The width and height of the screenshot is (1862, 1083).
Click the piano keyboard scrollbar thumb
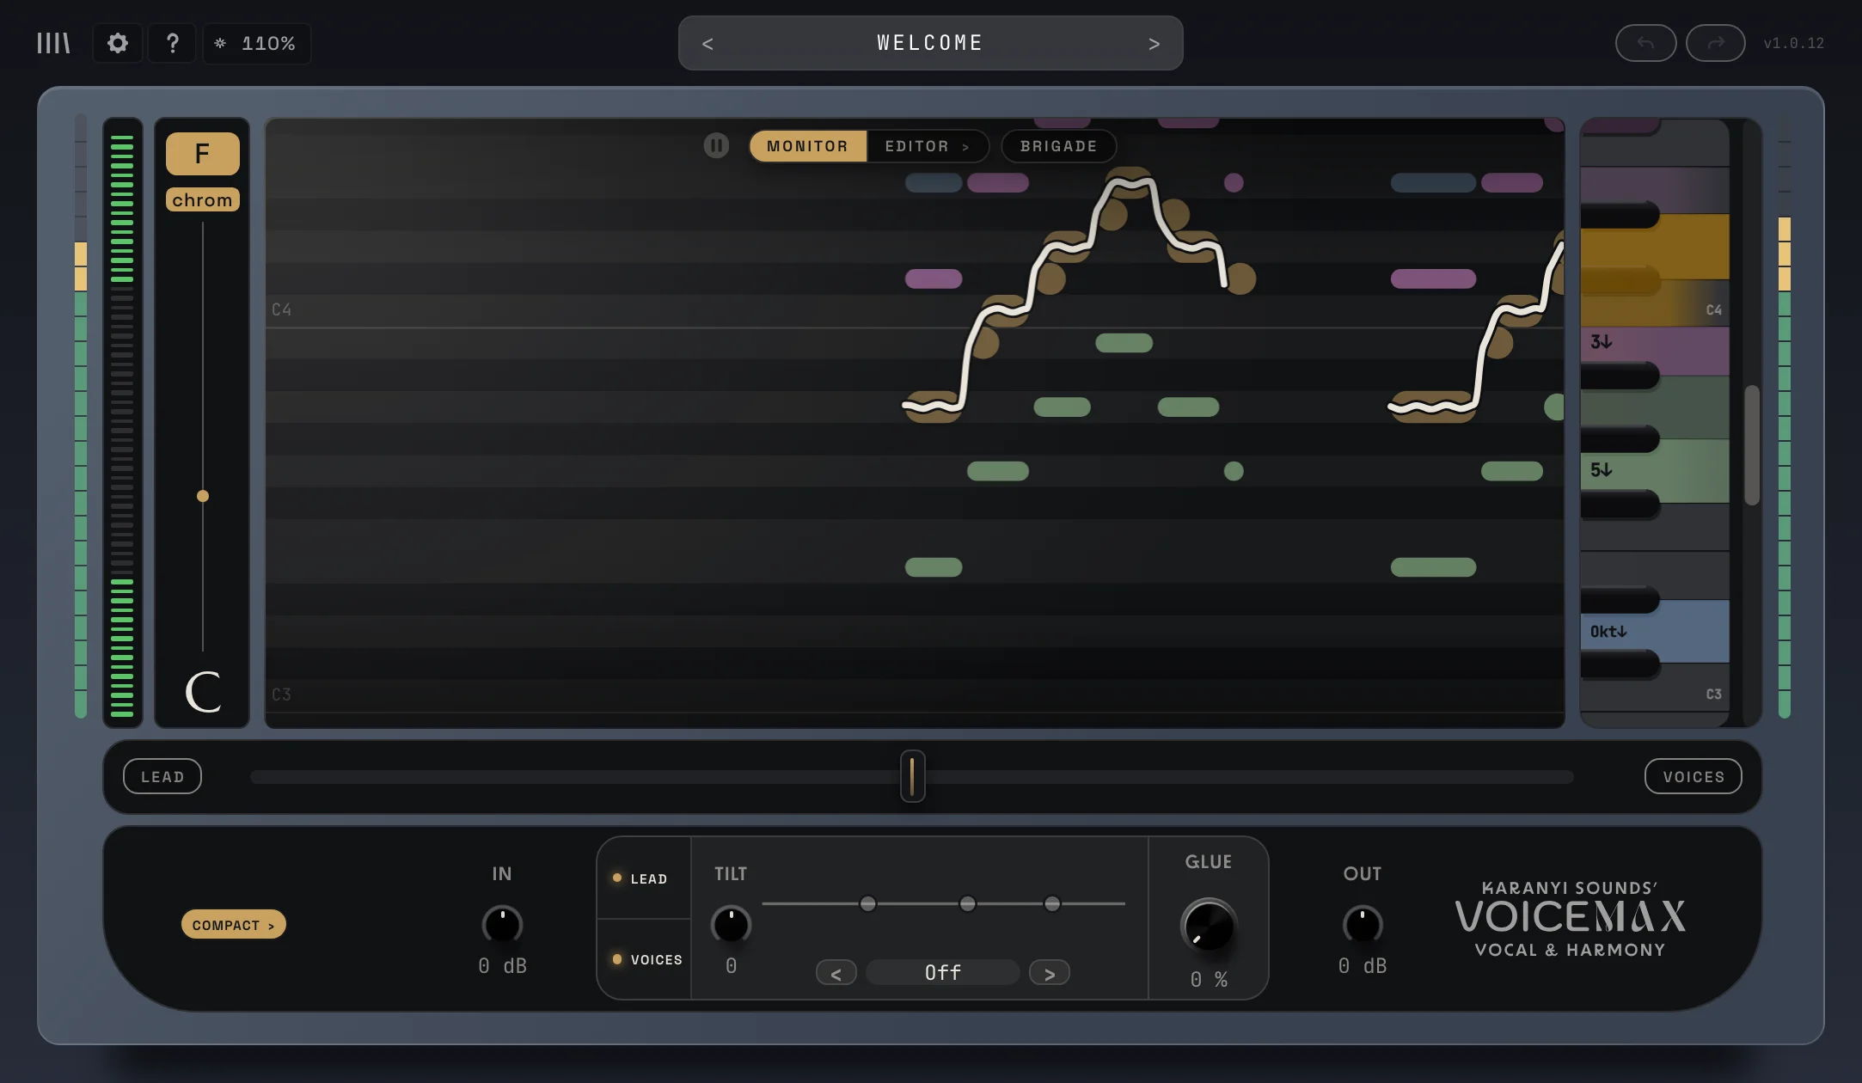(x=1751, y=445)
